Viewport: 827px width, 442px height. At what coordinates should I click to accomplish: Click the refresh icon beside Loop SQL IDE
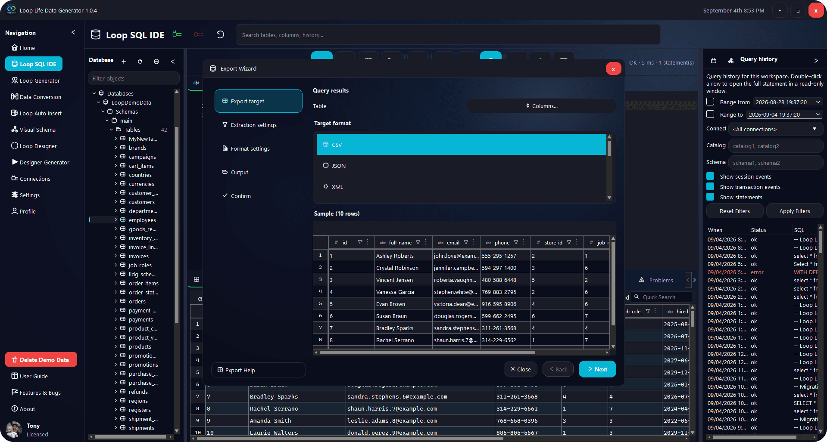coord(220,34)
